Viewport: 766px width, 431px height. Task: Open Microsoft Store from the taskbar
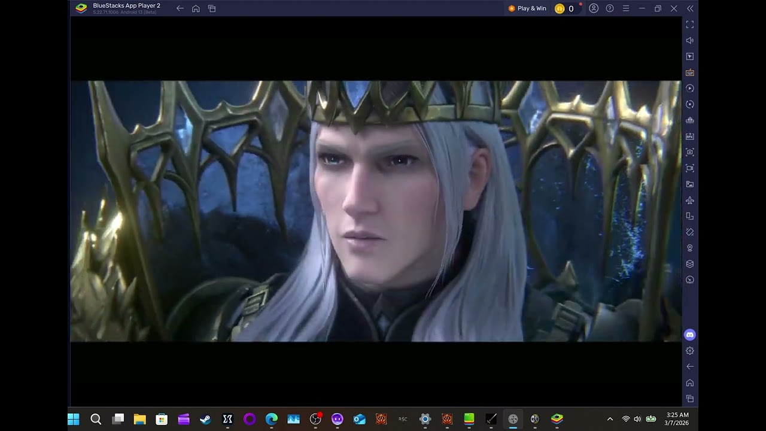162,419
